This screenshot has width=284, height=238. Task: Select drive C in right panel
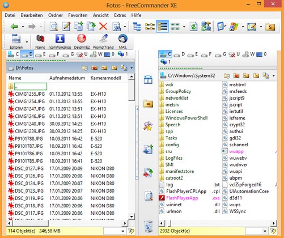tap(166, 54)
